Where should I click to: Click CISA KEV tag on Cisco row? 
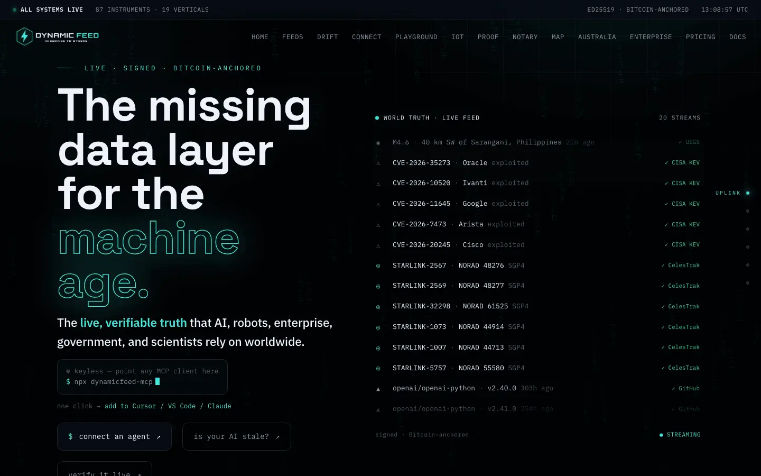click(682, 245)
